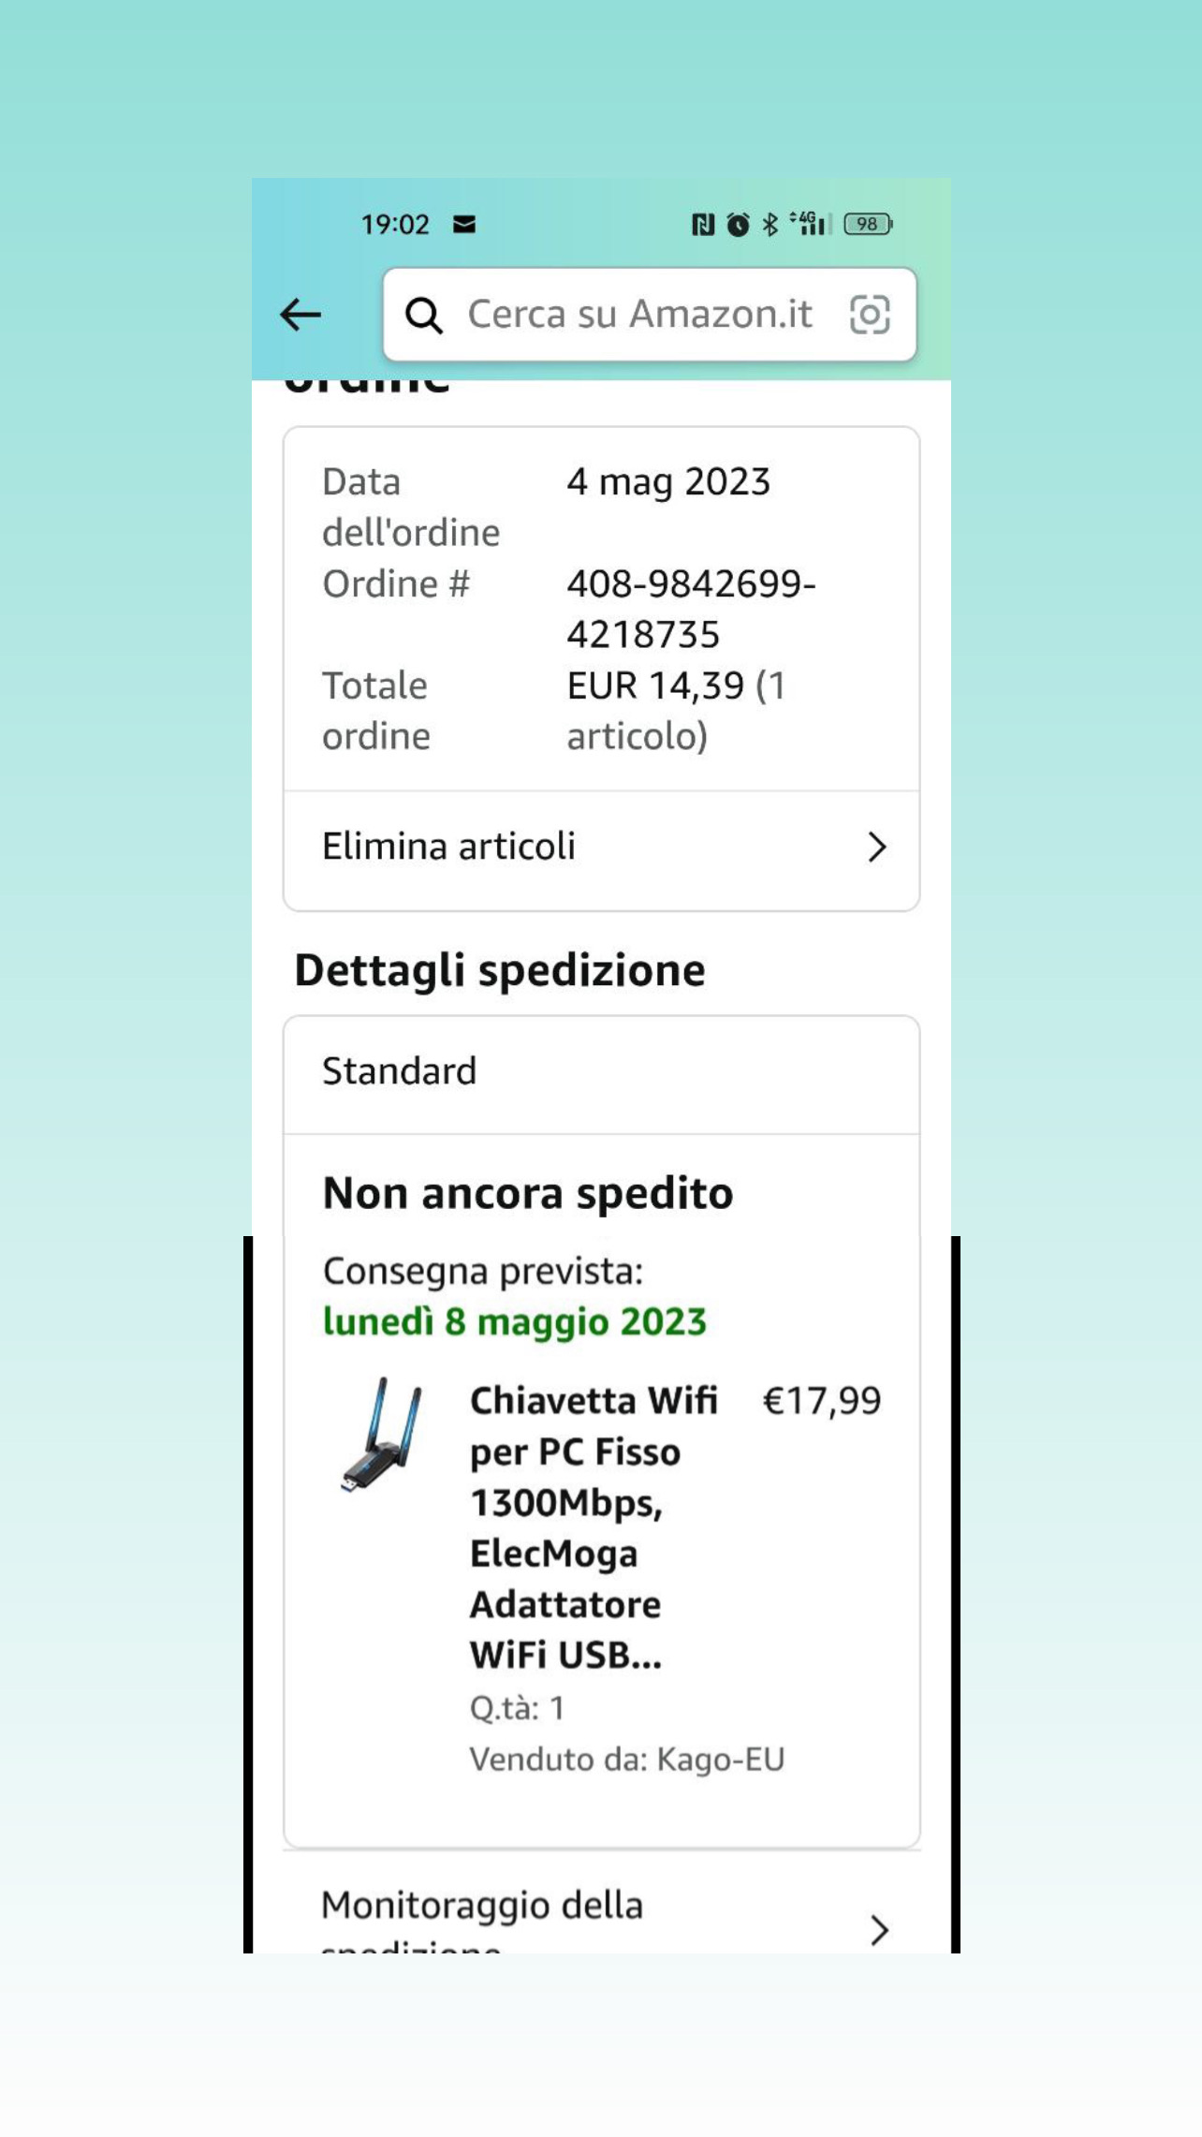This screenshot has width=1202, height=2137.
Task: Tap the mail notification icon in status bar
Action: (x=464, y=224)
